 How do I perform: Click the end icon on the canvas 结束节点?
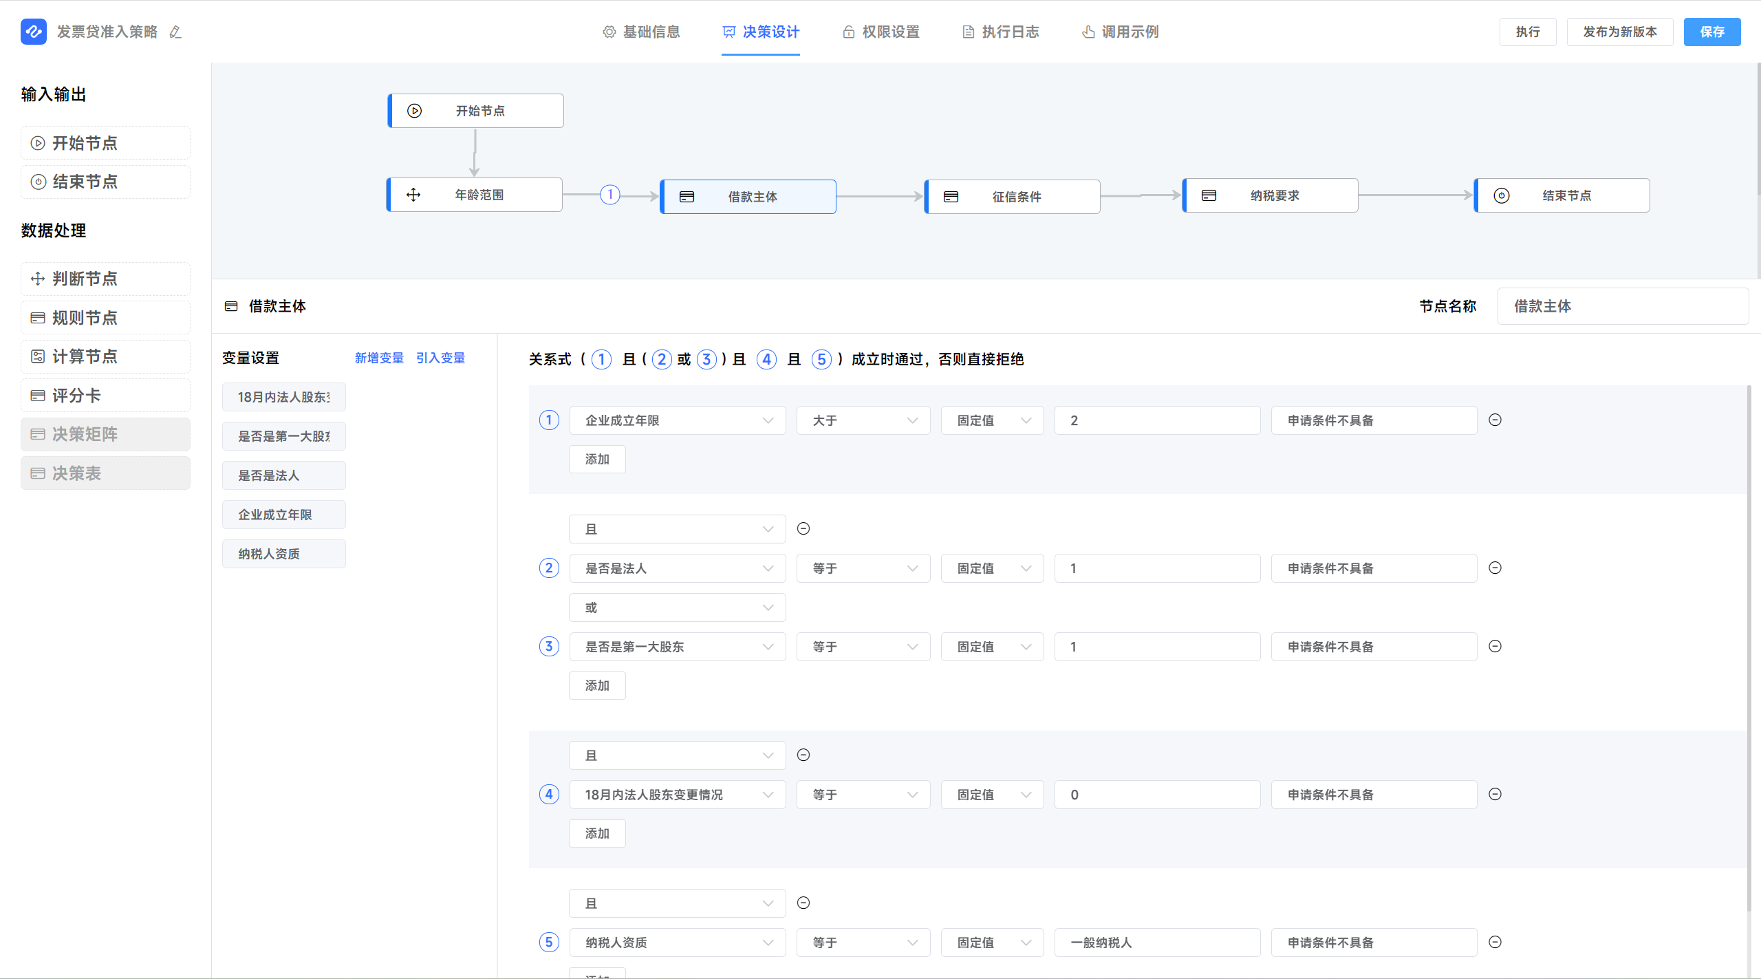(x=1502, y=195)
